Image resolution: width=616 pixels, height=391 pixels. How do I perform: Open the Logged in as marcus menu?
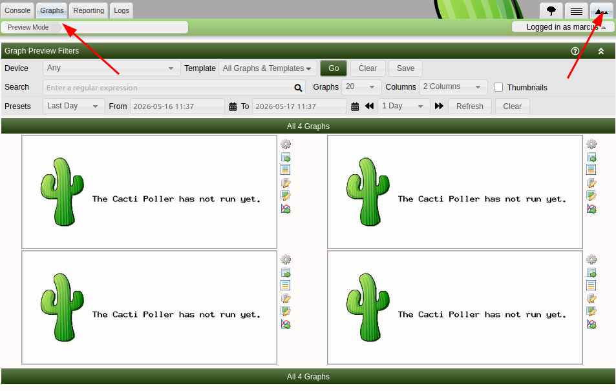coord(562,27)
